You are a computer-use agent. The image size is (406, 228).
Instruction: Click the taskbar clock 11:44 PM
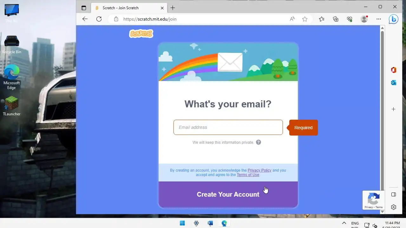[392, 223]
